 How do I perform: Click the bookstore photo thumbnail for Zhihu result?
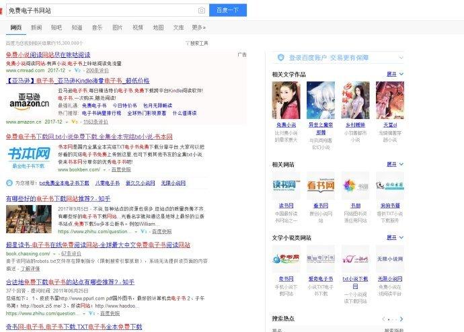pos(29,219)
